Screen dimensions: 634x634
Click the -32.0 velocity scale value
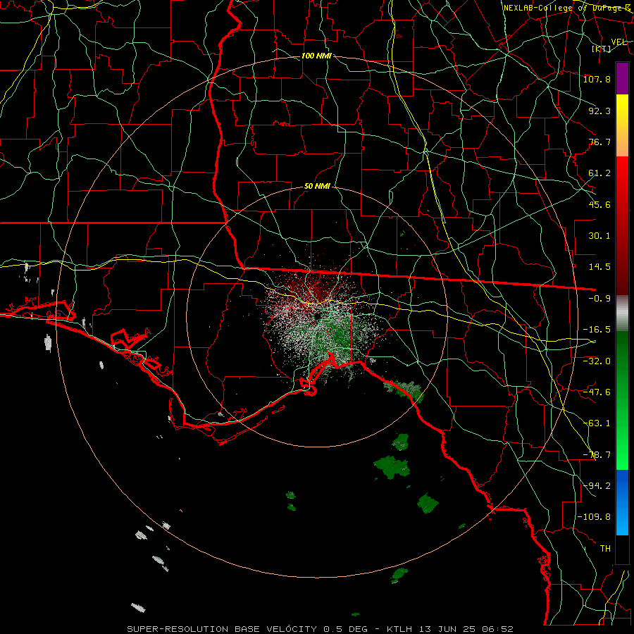[x=597, y=361]
